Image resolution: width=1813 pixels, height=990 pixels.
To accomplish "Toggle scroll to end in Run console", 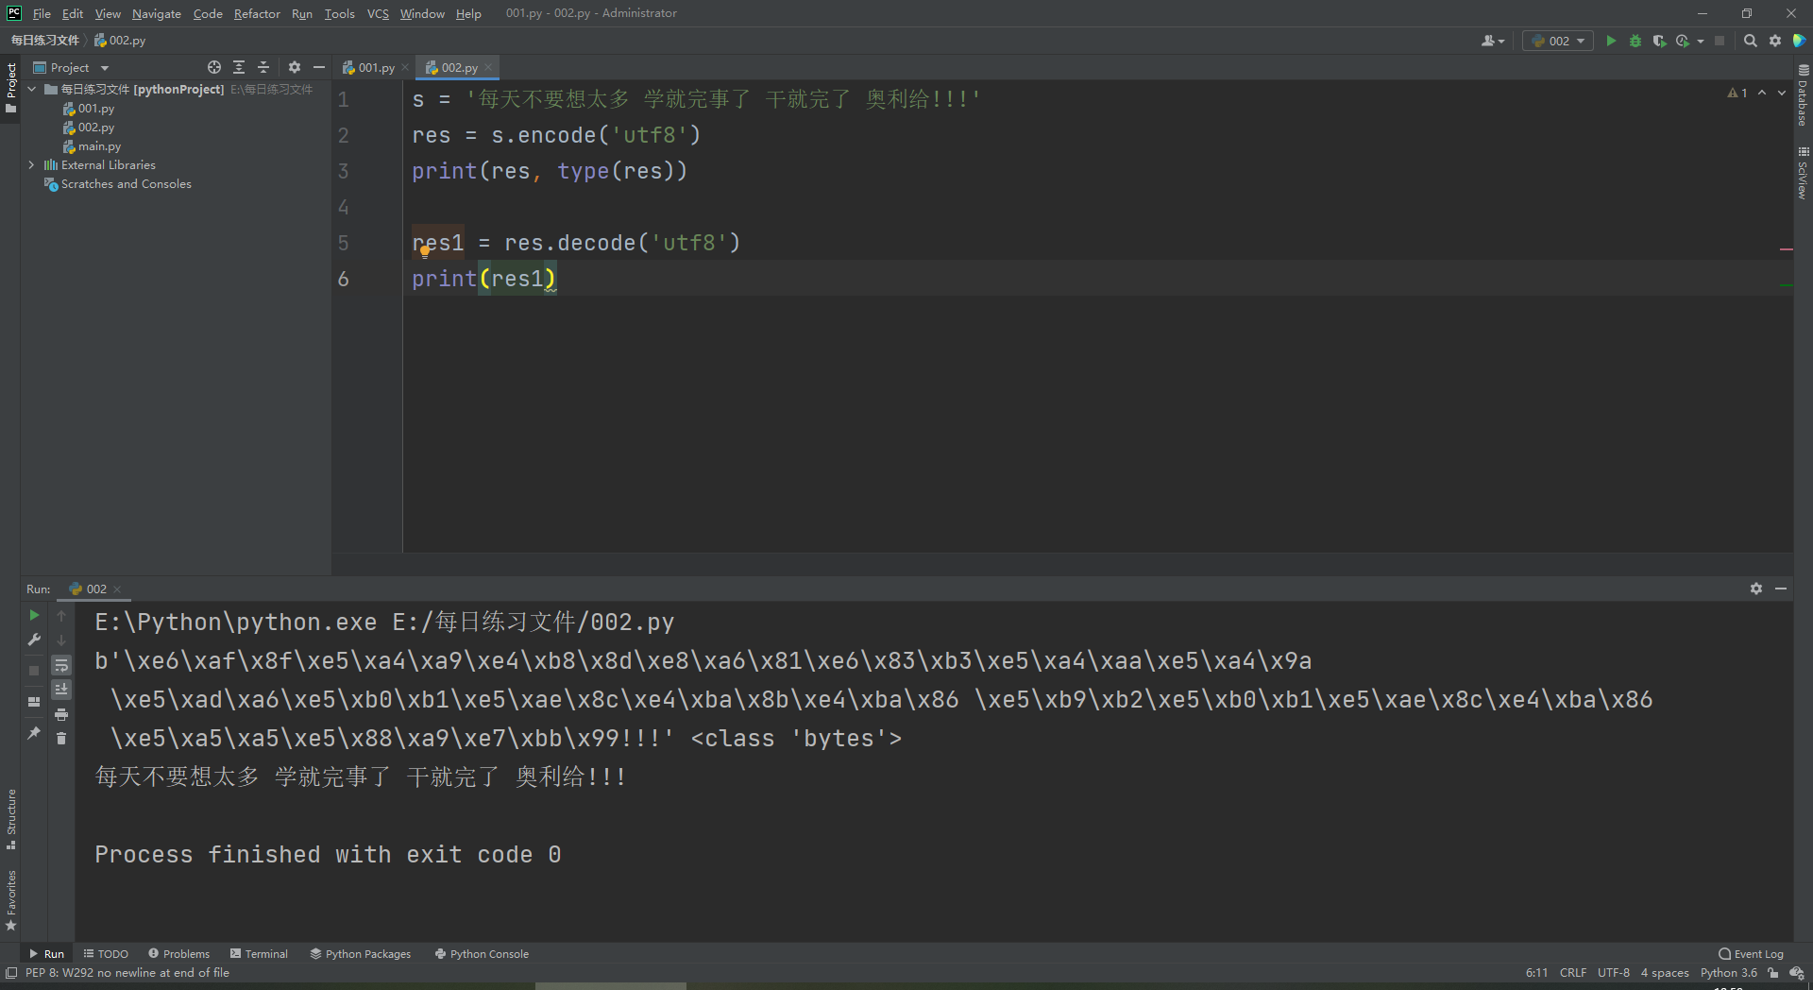I will click(61, 690).
